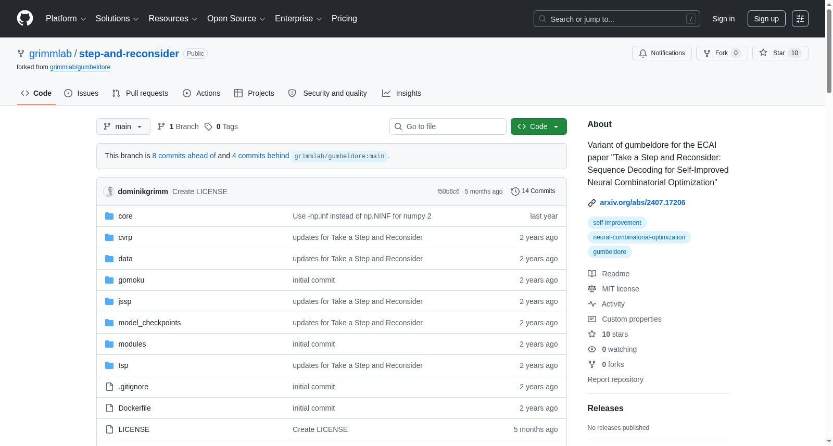The width and height of the screenshot is (833, 446).
Task: Open the Platform menu in header
Action: [x=66, y=19]
